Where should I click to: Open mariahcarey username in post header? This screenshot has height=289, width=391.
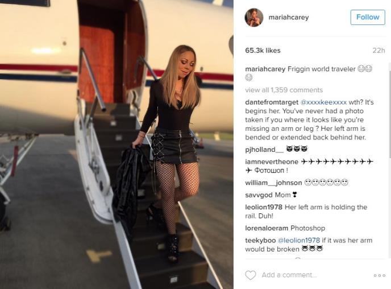click(x=289, y=17)
